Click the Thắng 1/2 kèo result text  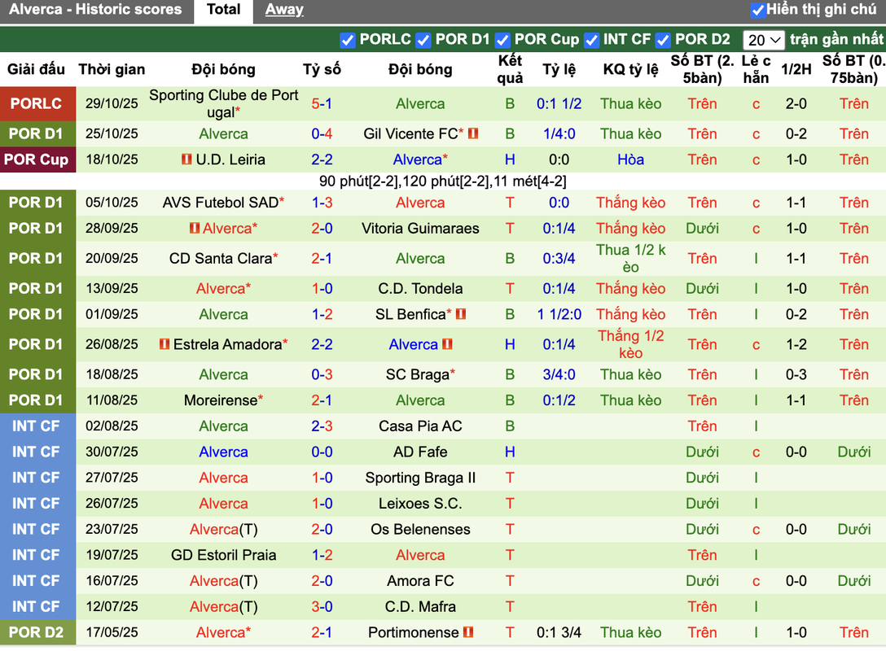[630, 344]
